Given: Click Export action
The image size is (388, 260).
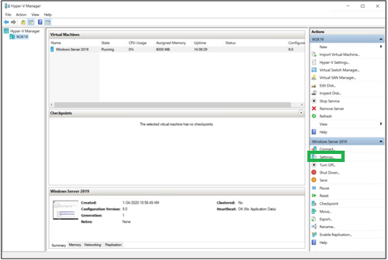Looking at the screenshot, I should tap(325, 219).
